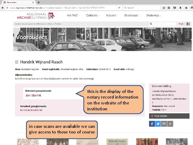193x145 pixels.
Task: Bookmark this page with the star icon
Action: pos(164,8)
